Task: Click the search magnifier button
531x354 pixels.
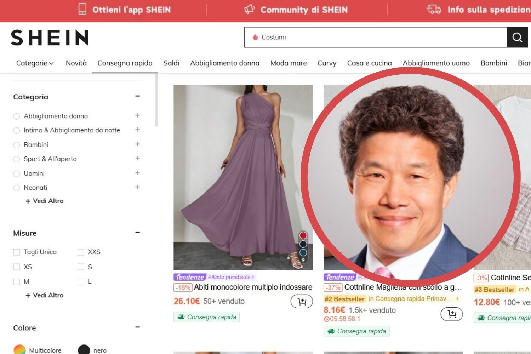Action: pos(517,37)
